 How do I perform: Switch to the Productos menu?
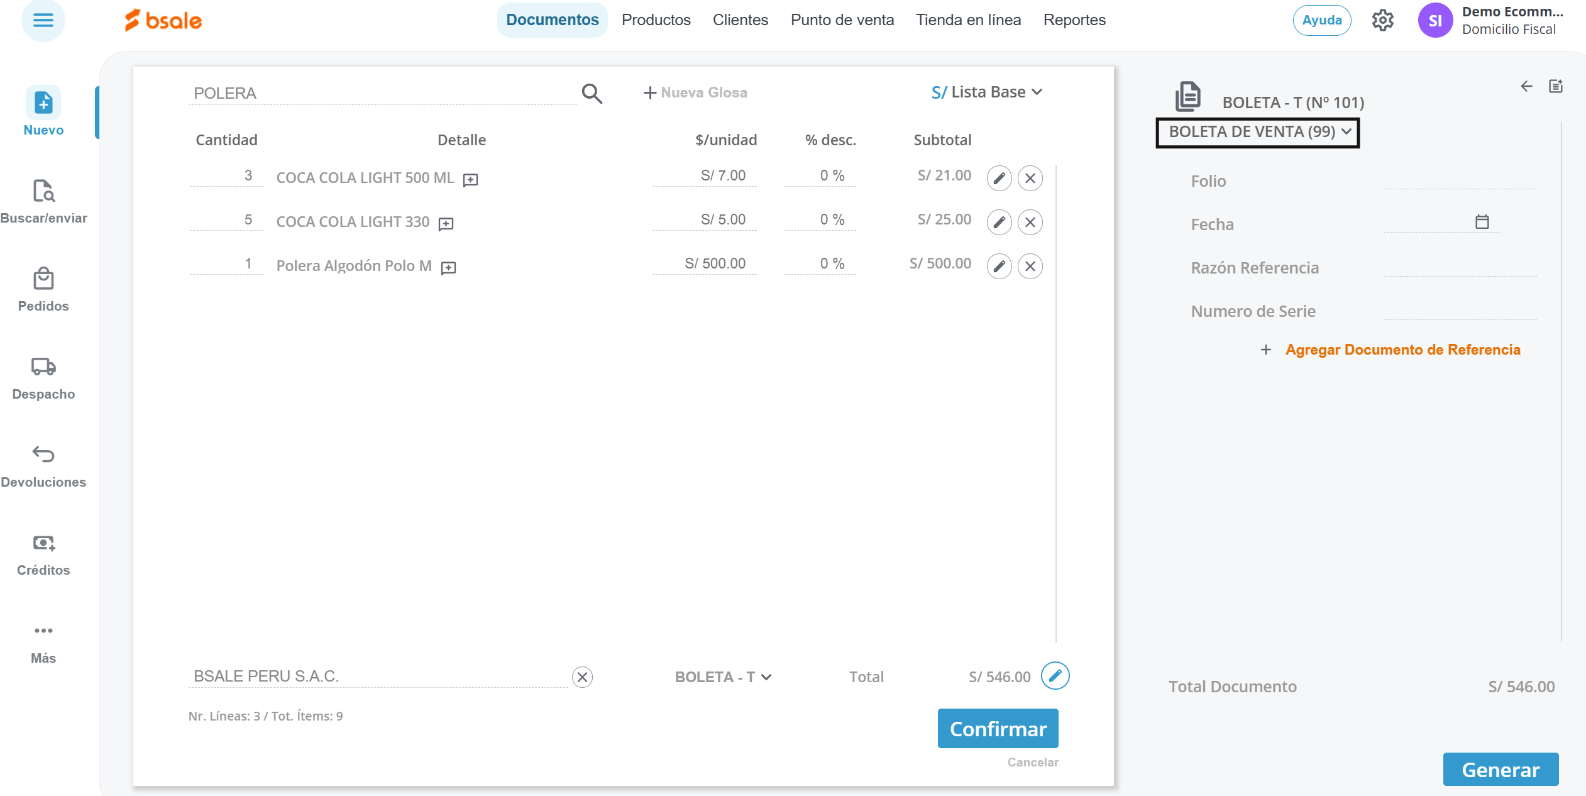(x=656, y=20)
